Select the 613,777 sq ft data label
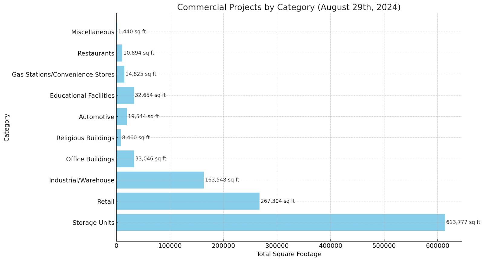The height and width of the screenshot is (261, 484). (463, 222)
